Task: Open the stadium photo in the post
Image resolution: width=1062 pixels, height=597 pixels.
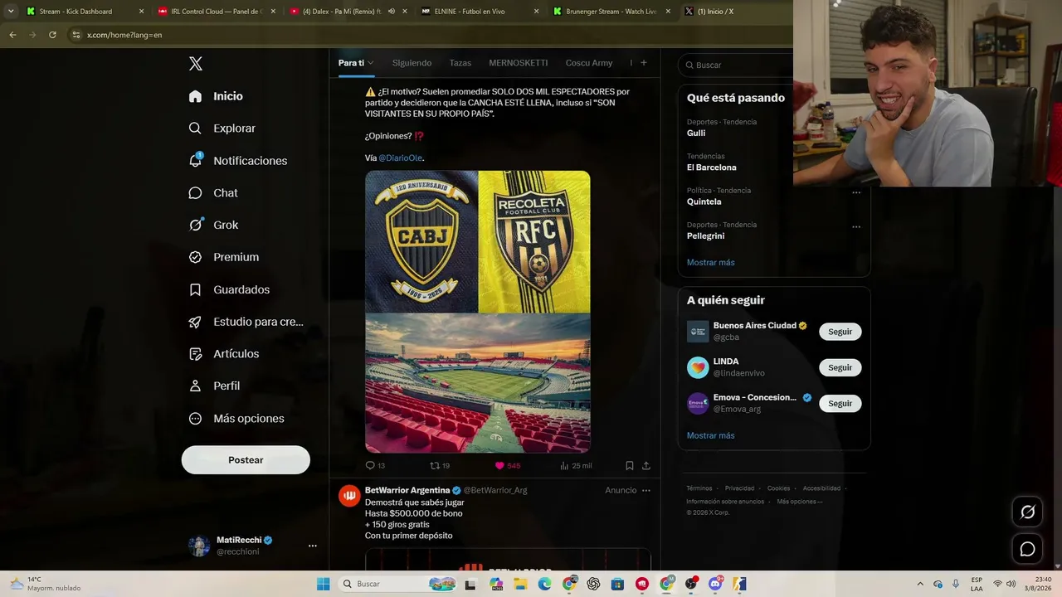Action: point(478,384)
